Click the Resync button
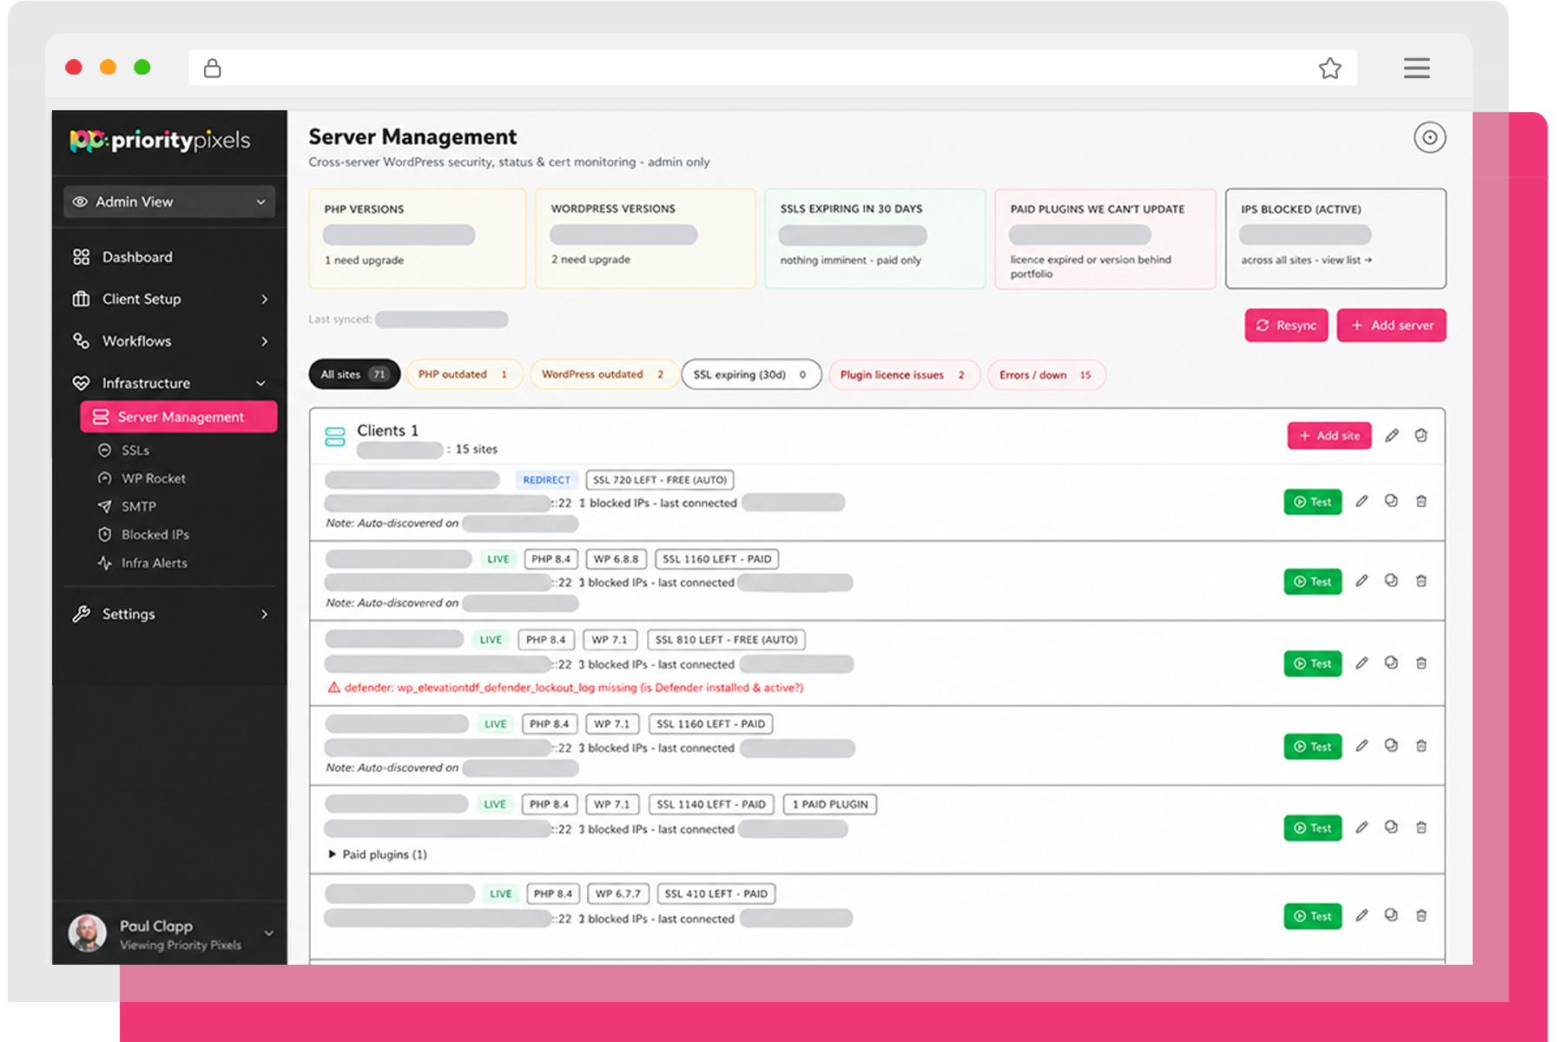 (1286, 326)
